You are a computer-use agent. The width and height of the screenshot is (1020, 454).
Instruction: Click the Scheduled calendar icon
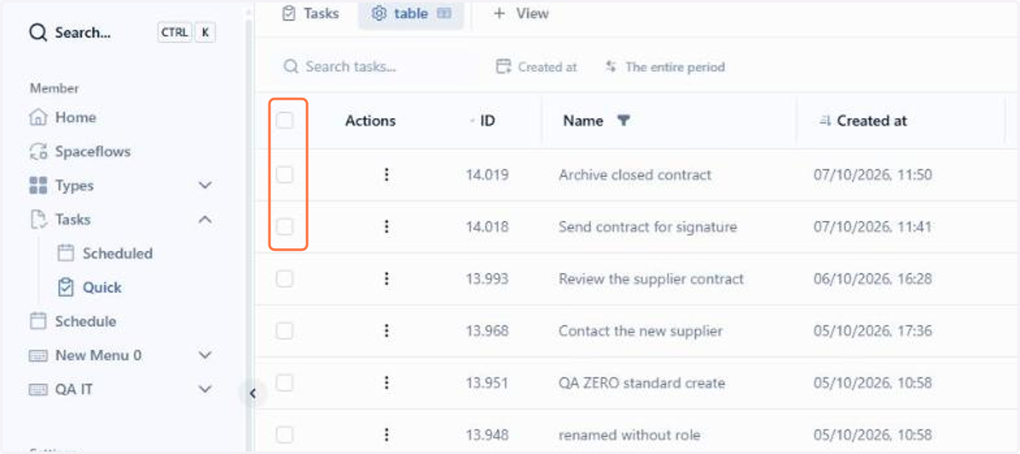(x=65, y=253)
